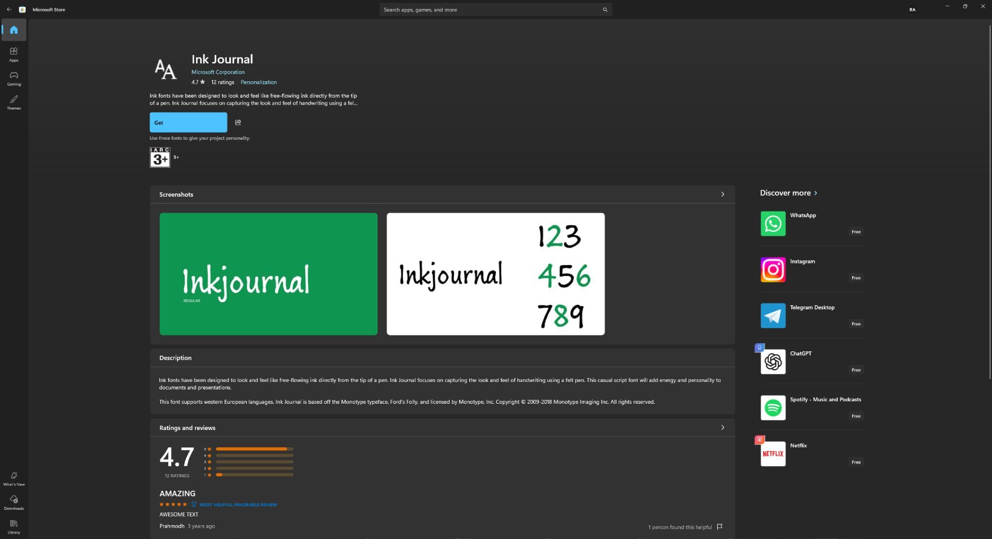Open the Netflix app icon
Image resolution: width=992 pixels, height=539 pixels.
773,454
